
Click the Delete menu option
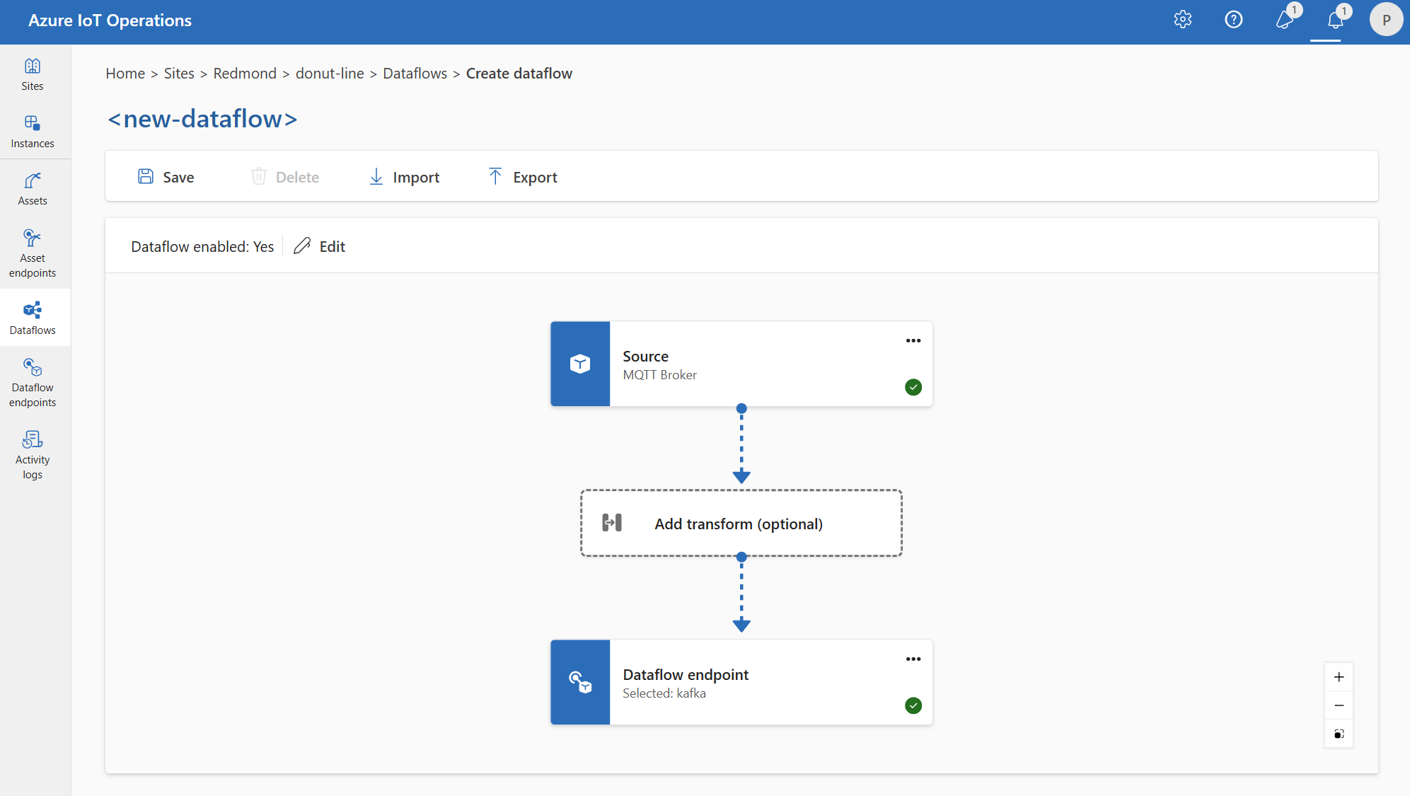click(286, 176)
